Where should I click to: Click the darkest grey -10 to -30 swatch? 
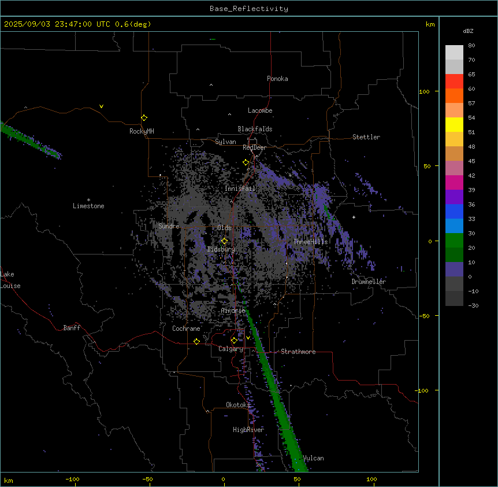click(454, 298)
